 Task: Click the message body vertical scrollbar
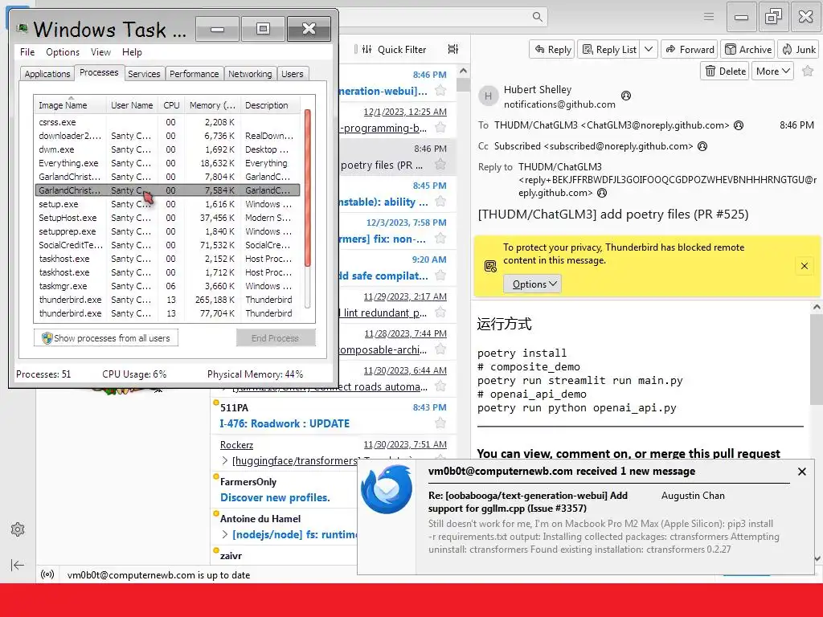coord(817,360)
